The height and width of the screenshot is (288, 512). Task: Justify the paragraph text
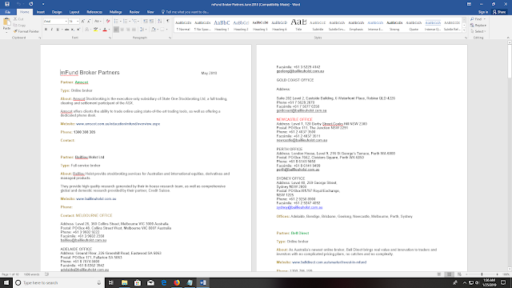[x=134, y=30]
